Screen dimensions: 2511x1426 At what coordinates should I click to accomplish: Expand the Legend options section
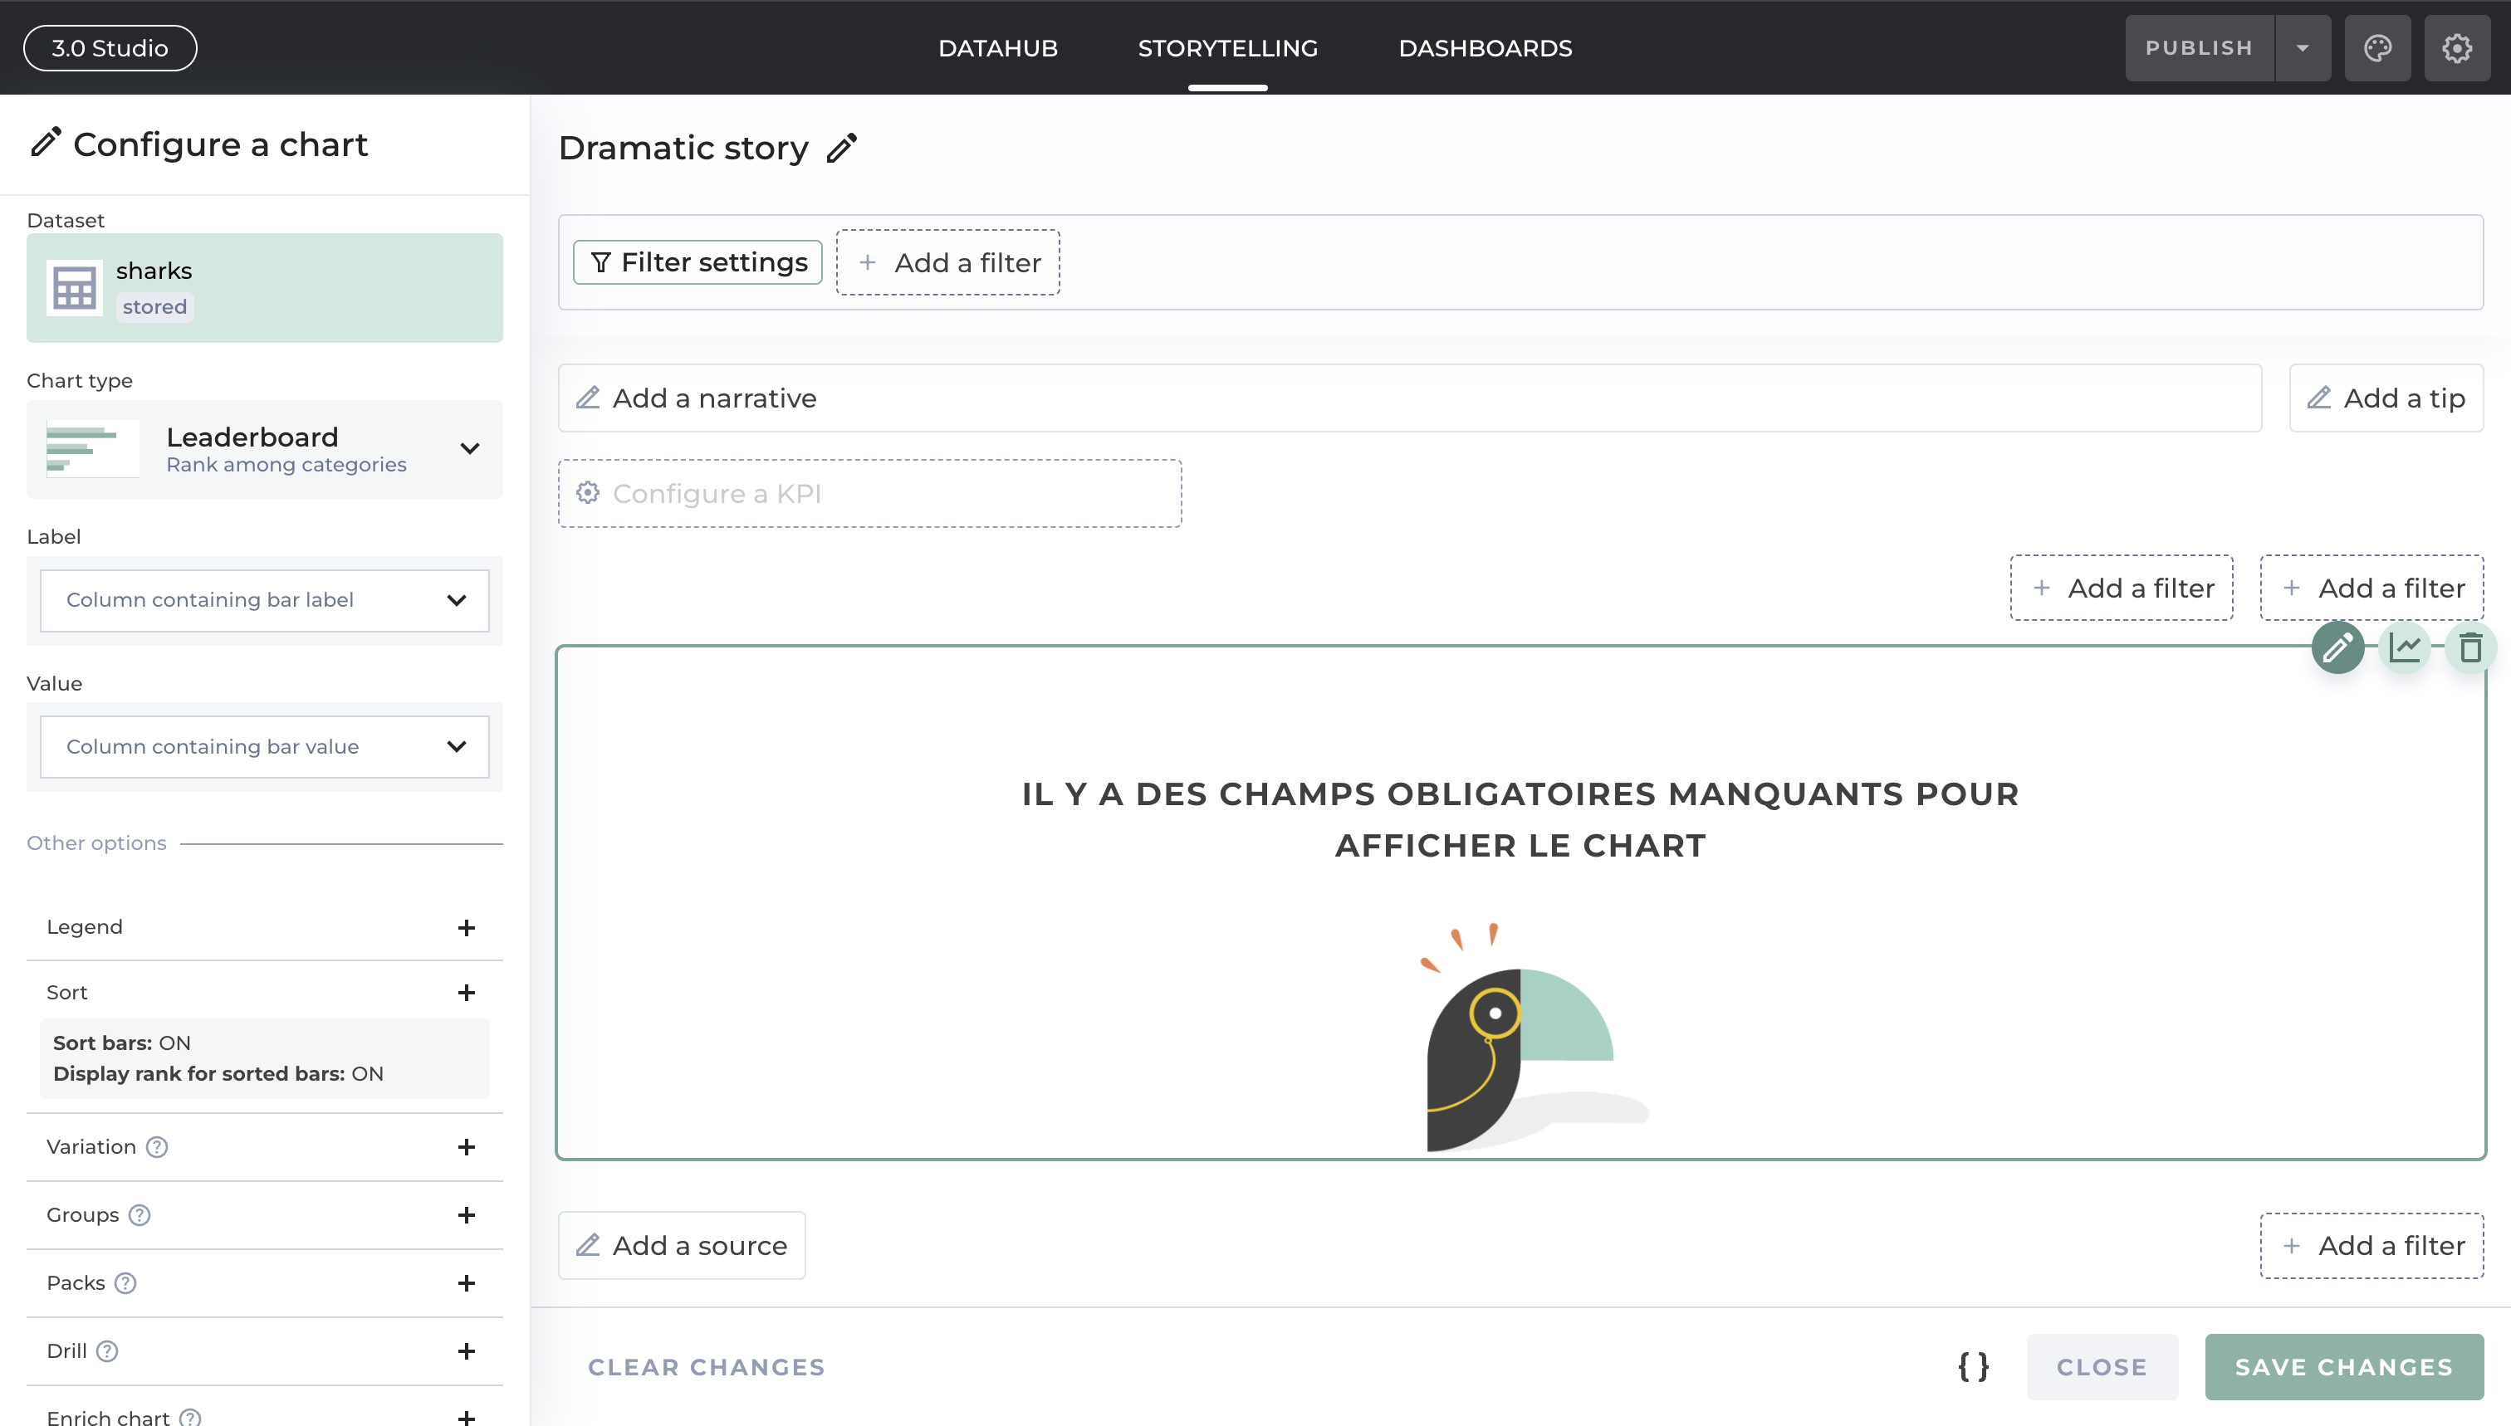pos(467,927)
